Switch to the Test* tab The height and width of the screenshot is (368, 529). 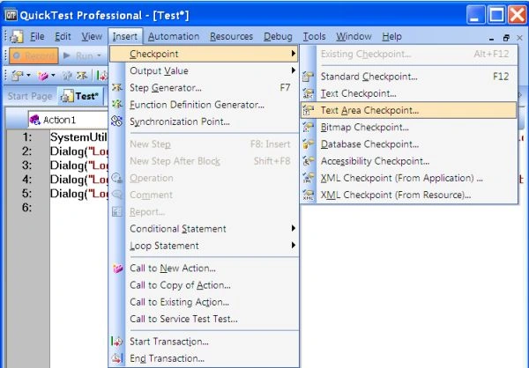pyautogui.click(x=80, y=96)
